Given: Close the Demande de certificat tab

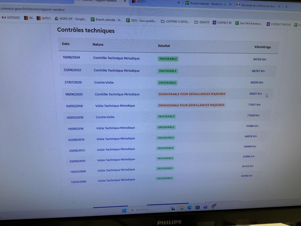Looking at the screenshot, I should (279, 6).
